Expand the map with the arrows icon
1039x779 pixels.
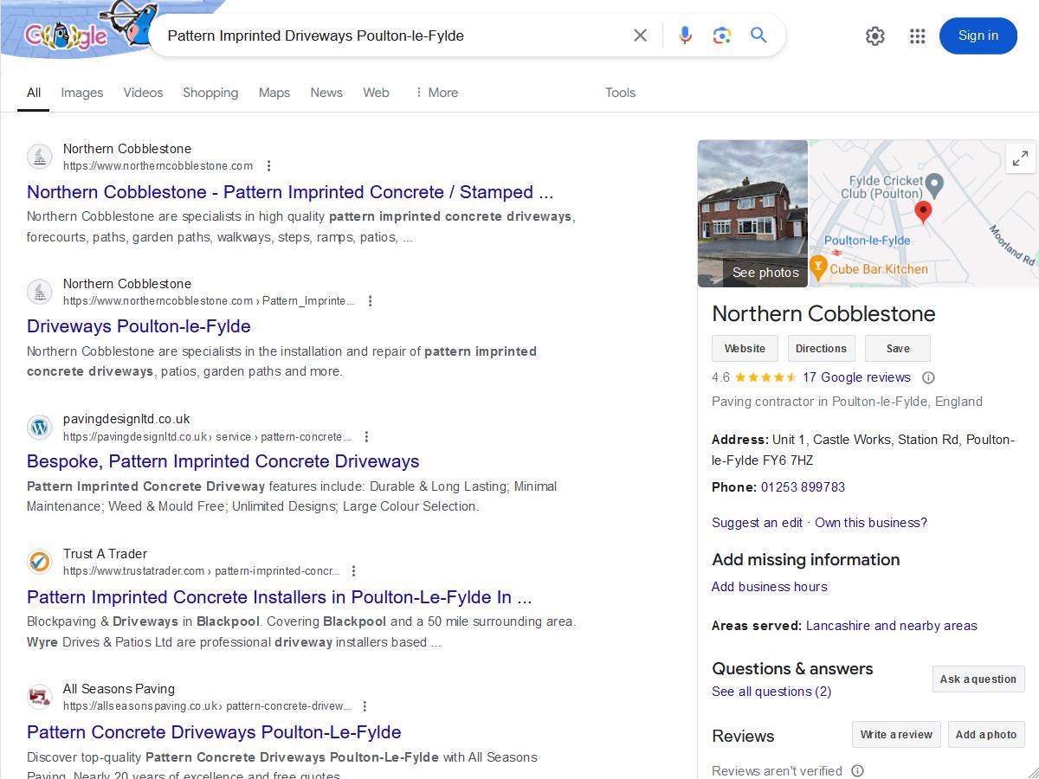pos(1021,158)
